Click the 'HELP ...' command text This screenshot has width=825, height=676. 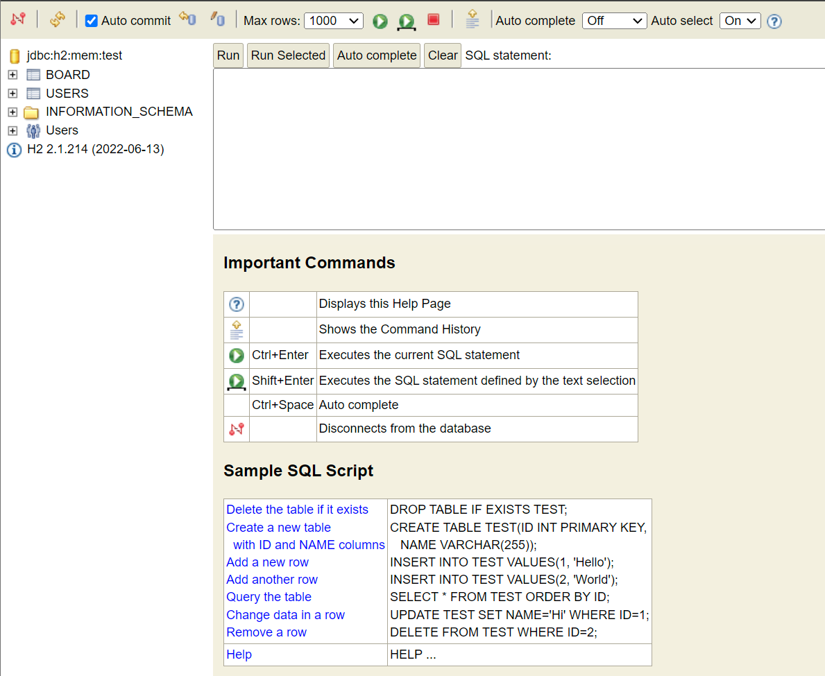pyautogui.click(x=413, y=655)
